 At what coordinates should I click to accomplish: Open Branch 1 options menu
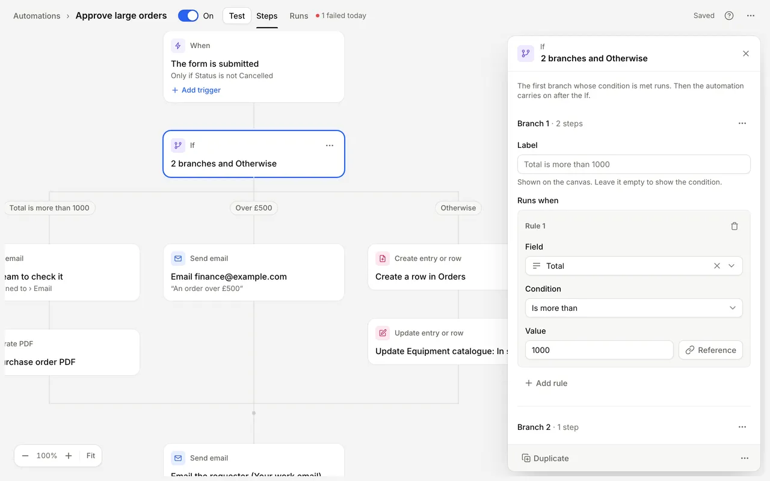742,123
